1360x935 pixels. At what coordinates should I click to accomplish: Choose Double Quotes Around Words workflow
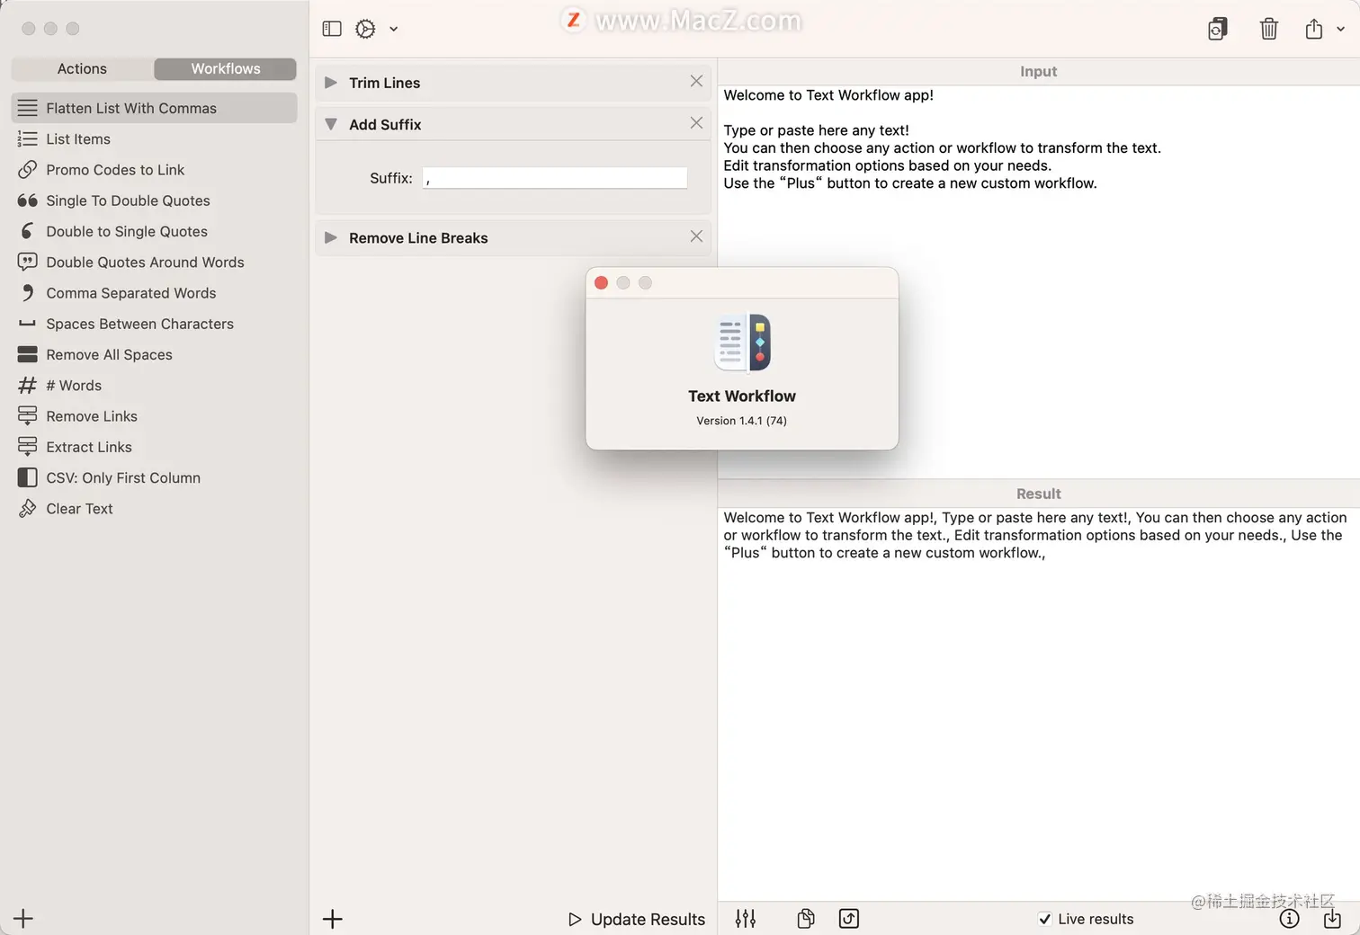154,263
